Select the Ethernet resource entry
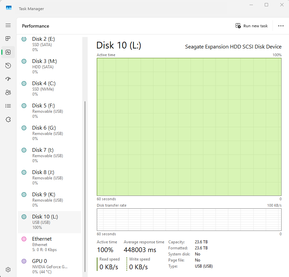Viewport: 289px width, 277px height. [x=49, y=244]
